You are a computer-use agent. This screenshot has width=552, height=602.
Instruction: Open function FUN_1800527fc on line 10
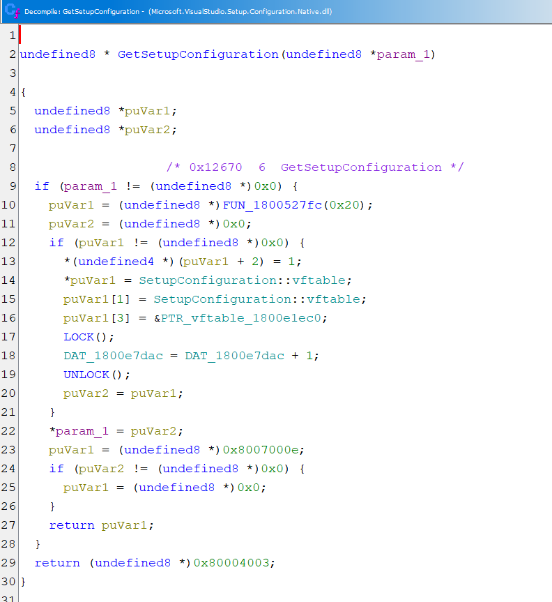[x=272, y=205]
